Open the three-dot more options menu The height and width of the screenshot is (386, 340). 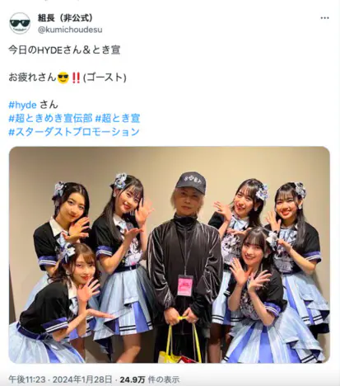324,18
